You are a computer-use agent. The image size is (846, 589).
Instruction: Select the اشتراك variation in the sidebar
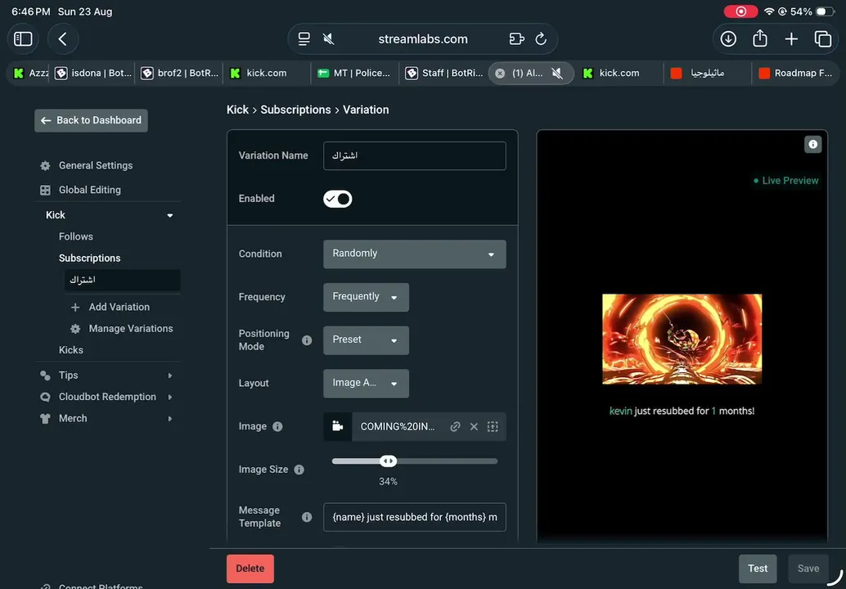(x=123, y=281)
